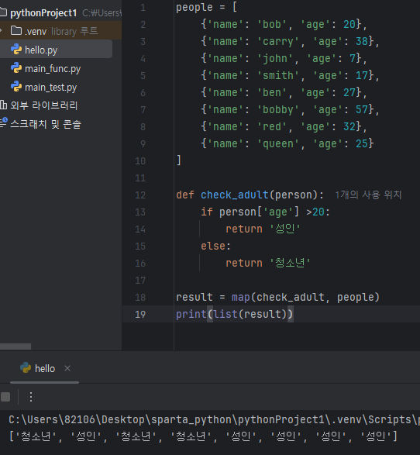Click 'carry' string on line 3
The image size is (420, 455).
point(278,42)
